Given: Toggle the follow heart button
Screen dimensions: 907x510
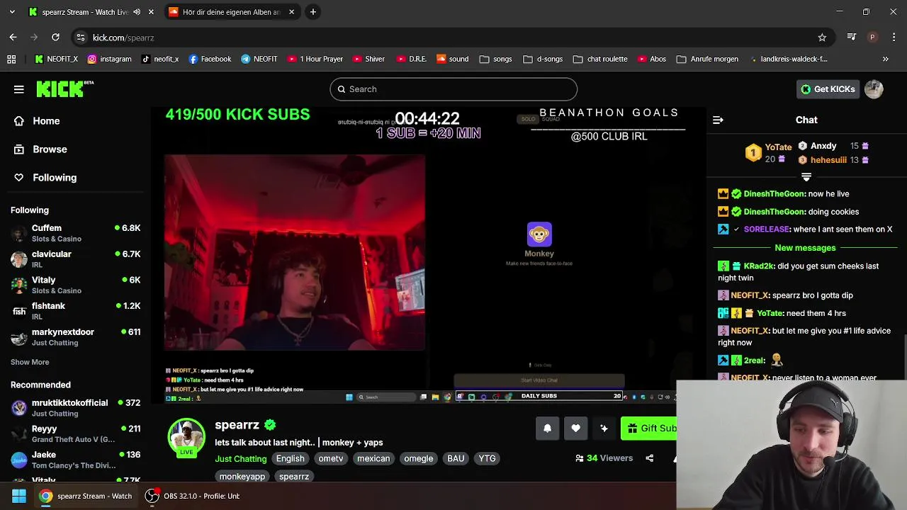Looking at the screenshot, I should pos(575,429).
